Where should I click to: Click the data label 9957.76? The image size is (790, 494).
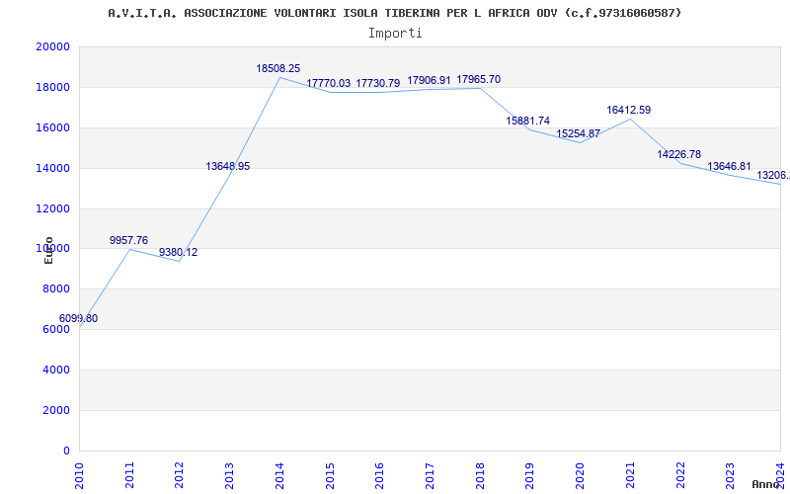click(129, 240)
